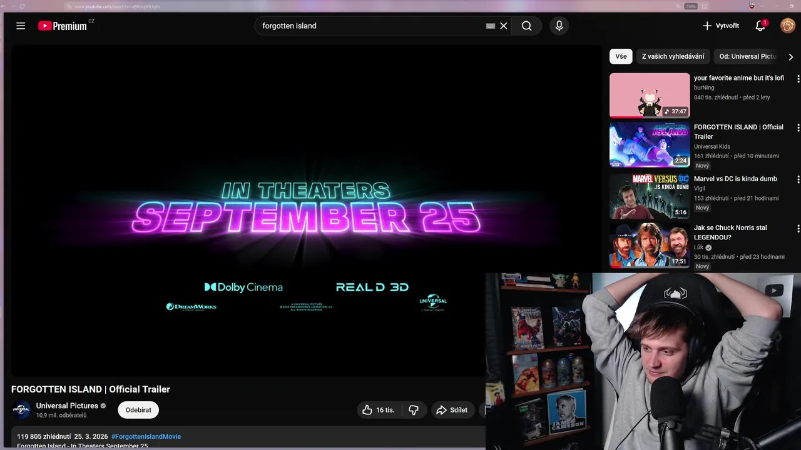Open options for Marvel vs DC video
The width and height of the screenshot is (801, 450).
(798, 179)
